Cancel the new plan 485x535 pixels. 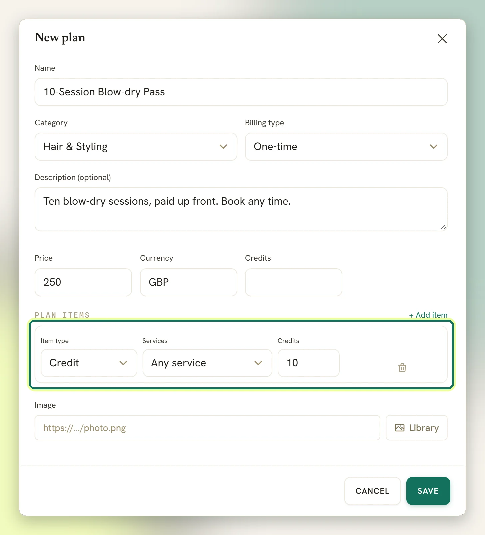(x=372, y=491)
